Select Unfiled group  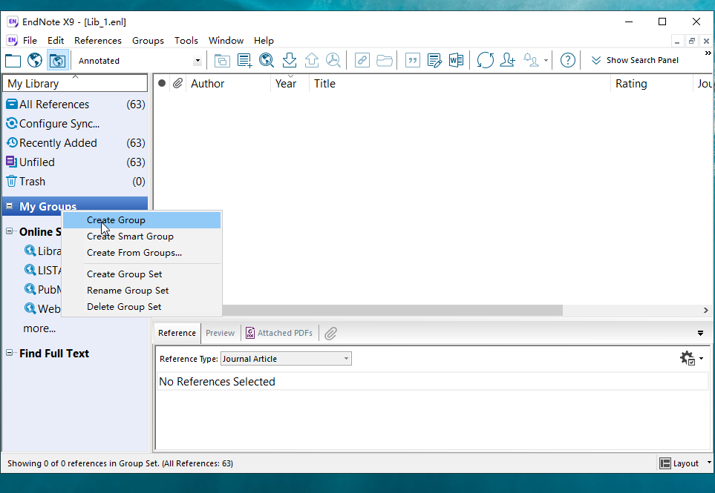tap(75, 162)
